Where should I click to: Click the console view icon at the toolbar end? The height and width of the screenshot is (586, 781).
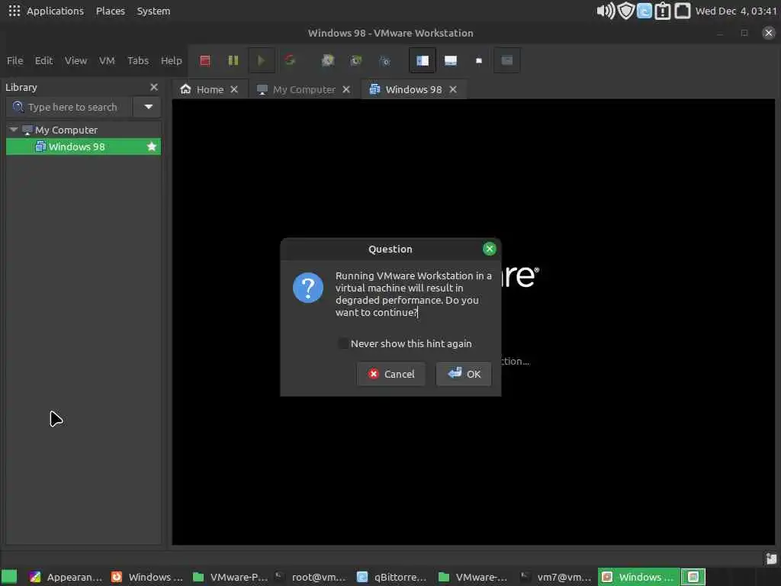point(507,60)
